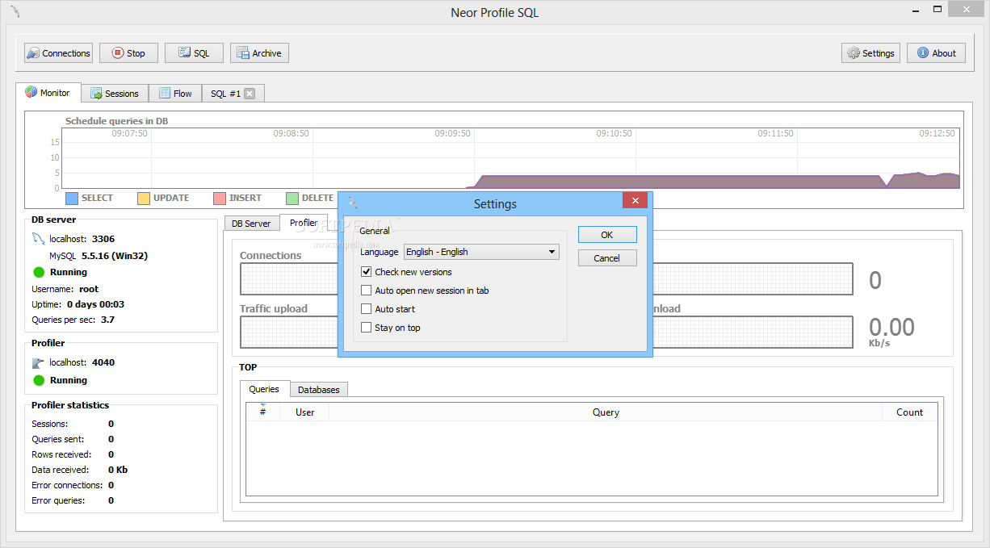Viewport: 990px width, 548px height.
Task: Enable Auto open new session in tab
Action: [366, 291]
